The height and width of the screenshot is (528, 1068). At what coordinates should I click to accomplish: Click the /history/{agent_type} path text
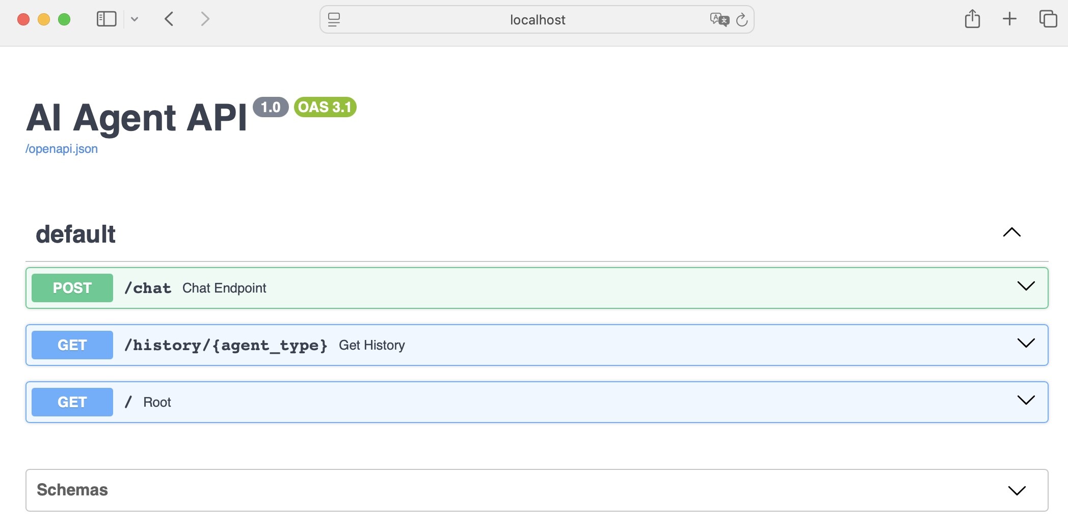click(x=226, y=346)
